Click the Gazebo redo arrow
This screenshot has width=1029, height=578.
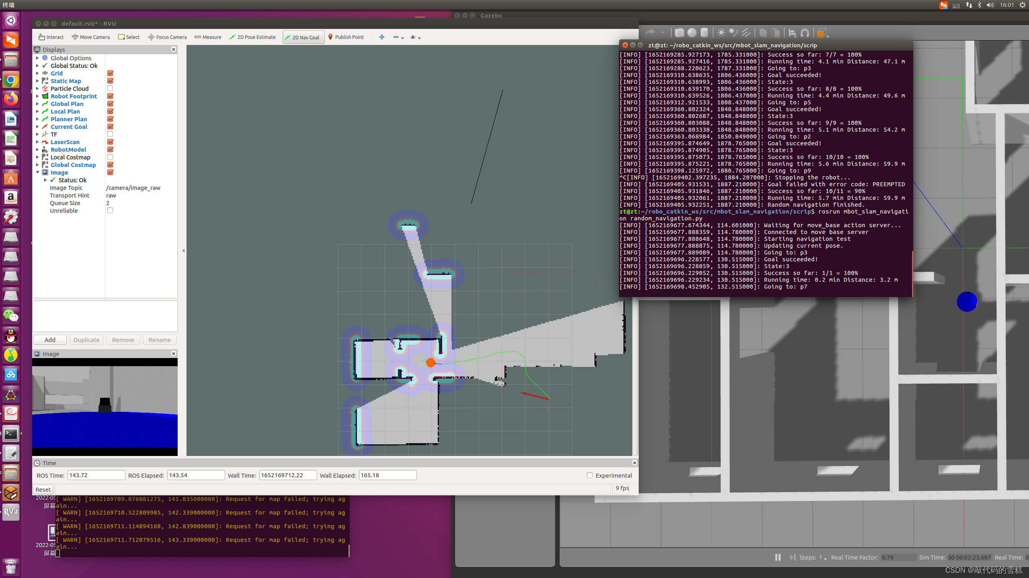(650, 33)
